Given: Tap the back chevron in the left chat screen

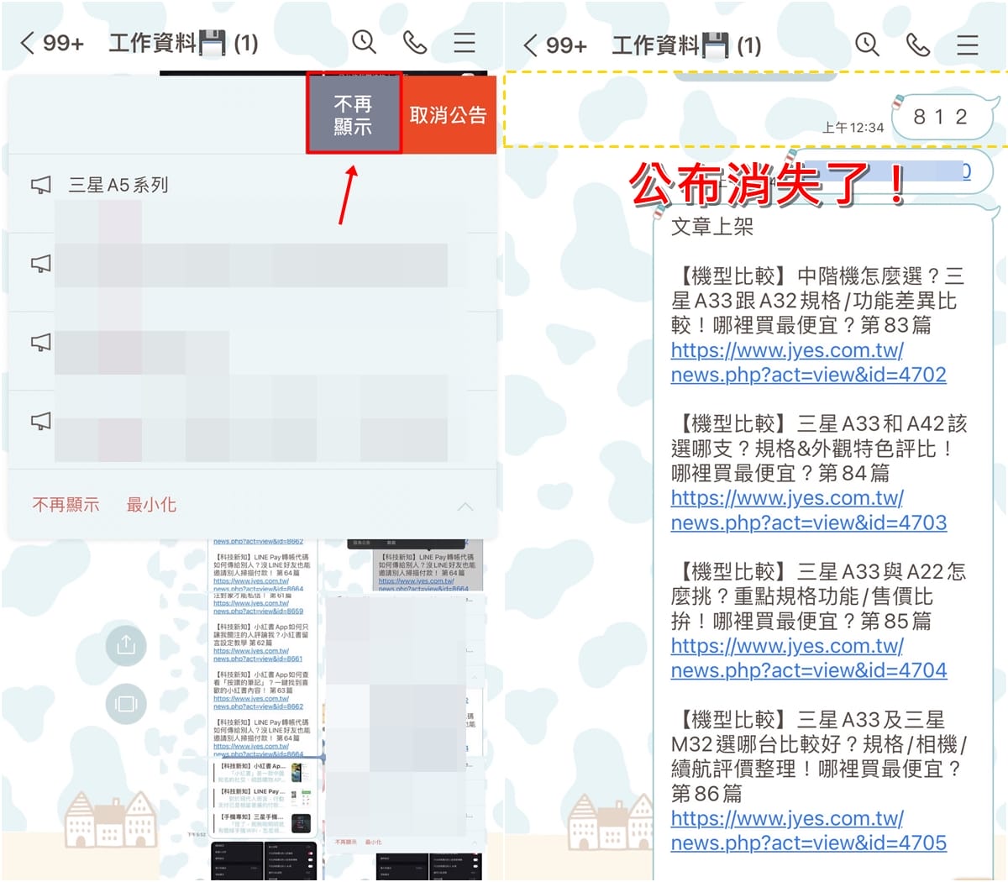Looking at the screenshot, I should (28, 43).
